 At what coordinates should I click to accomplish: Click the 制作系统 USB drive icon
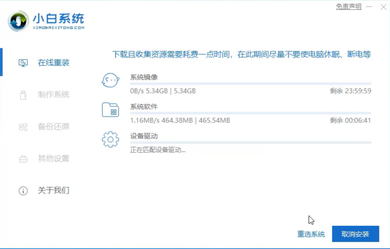coord(23,95)
